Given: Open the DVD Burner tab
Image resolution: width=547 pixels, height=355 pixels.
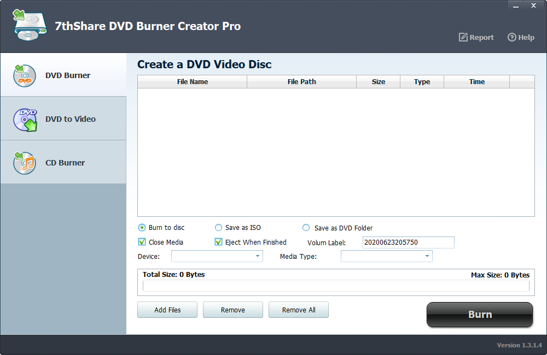Looking at the screenshot, I should click(63, 75).
